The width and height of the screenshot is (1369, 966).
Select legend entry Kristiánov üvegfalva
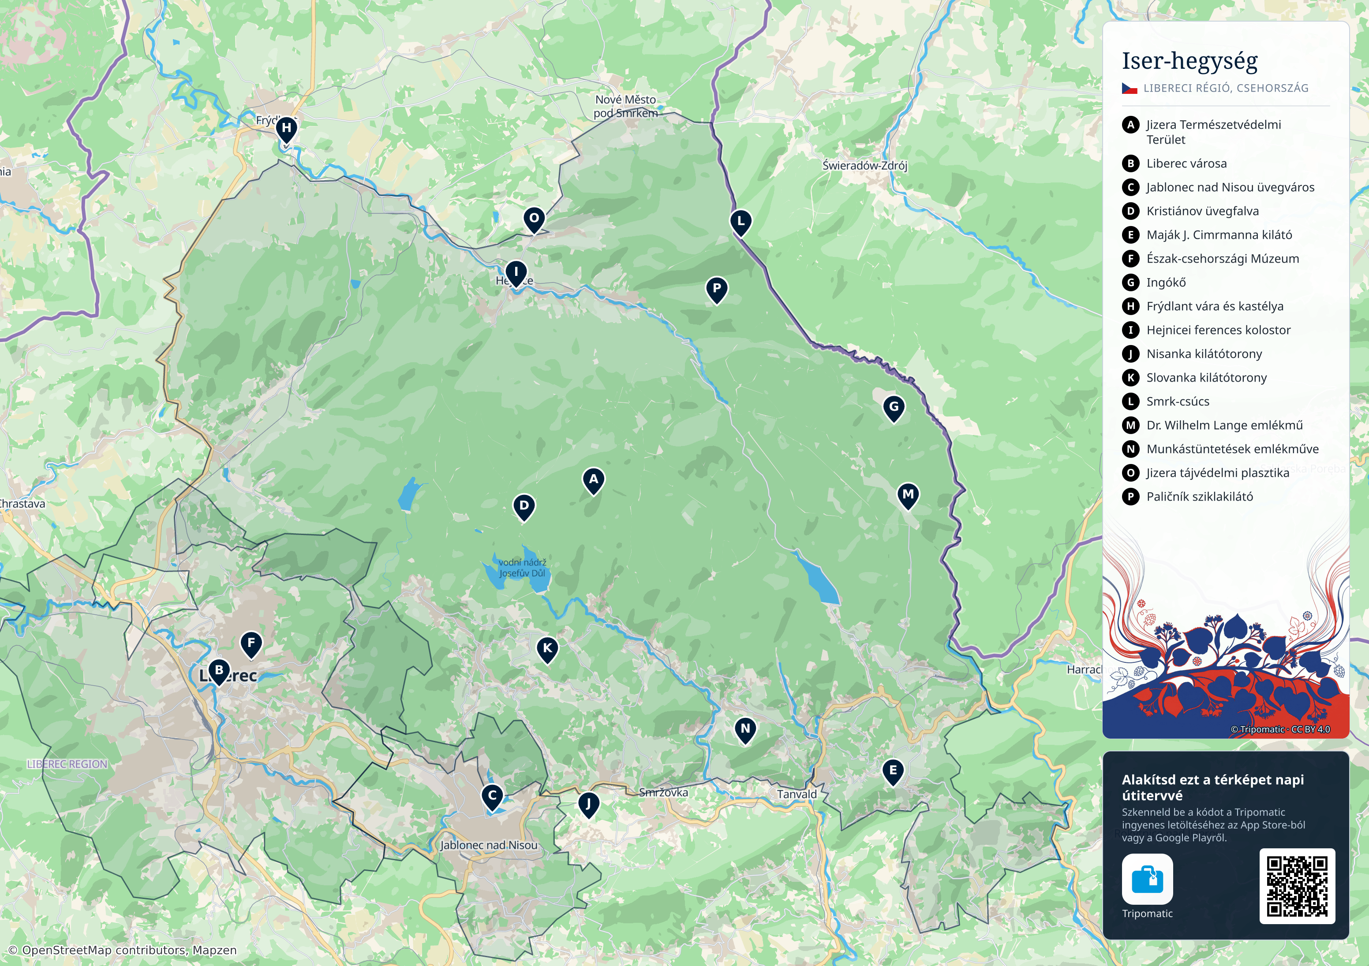pos(1203,211)
